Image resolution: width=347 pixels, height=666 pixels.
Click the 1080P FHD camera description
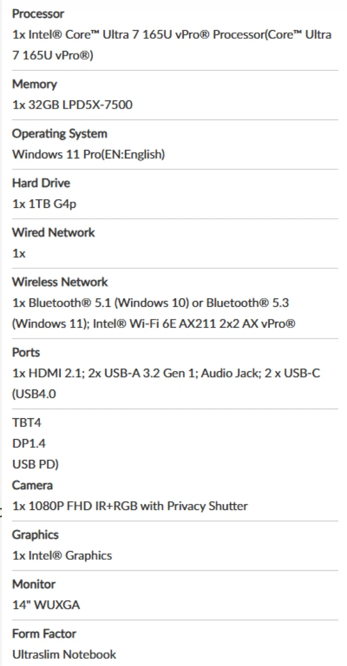coord(130,506)
